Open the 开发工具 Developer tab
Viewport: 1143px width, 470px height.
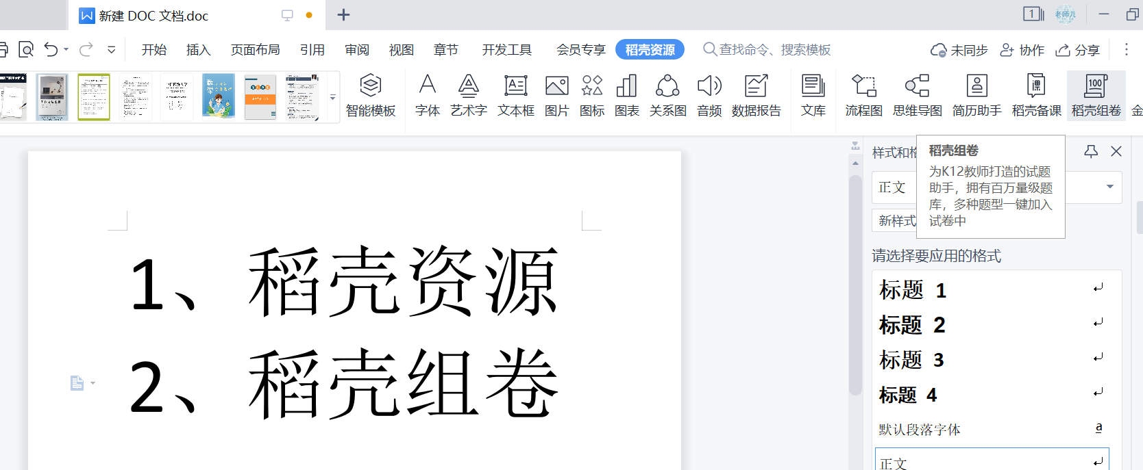point(507,50)
